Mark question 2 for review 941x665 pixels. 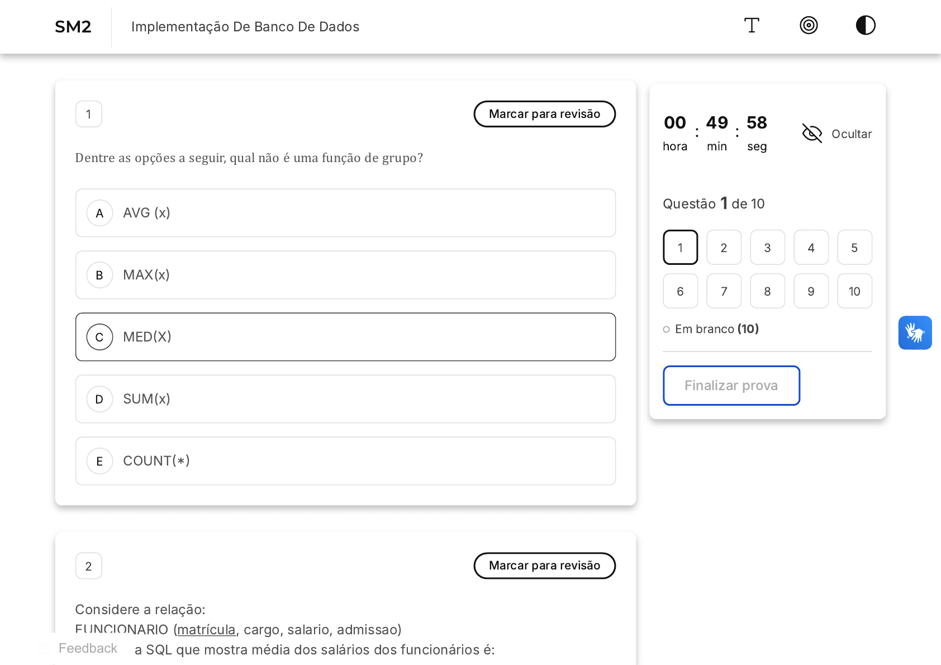pos(545,566)
